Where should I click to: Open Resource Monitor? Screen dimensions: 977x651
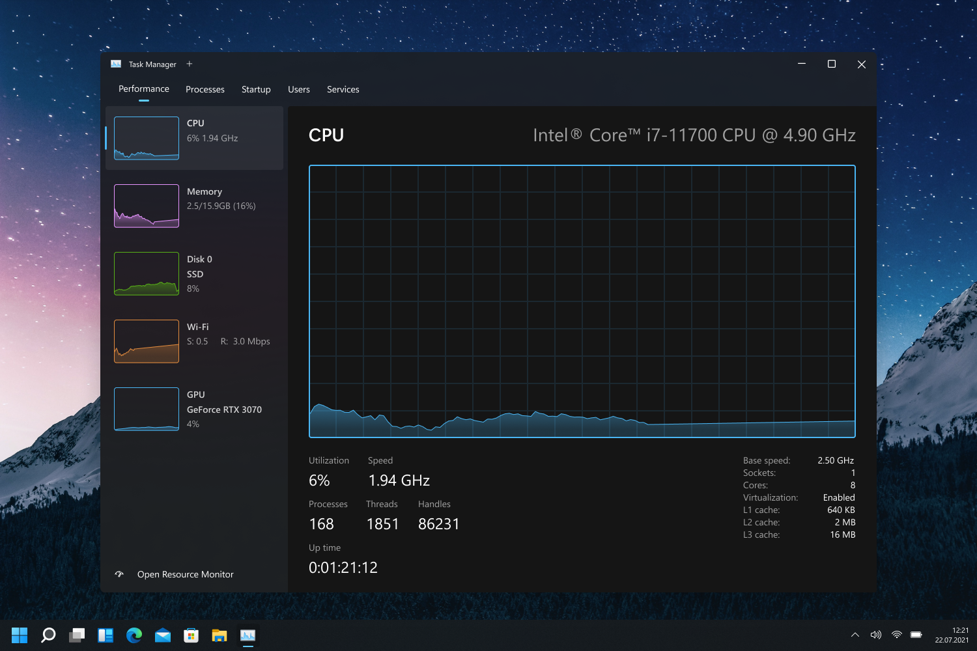pos(185,574)
